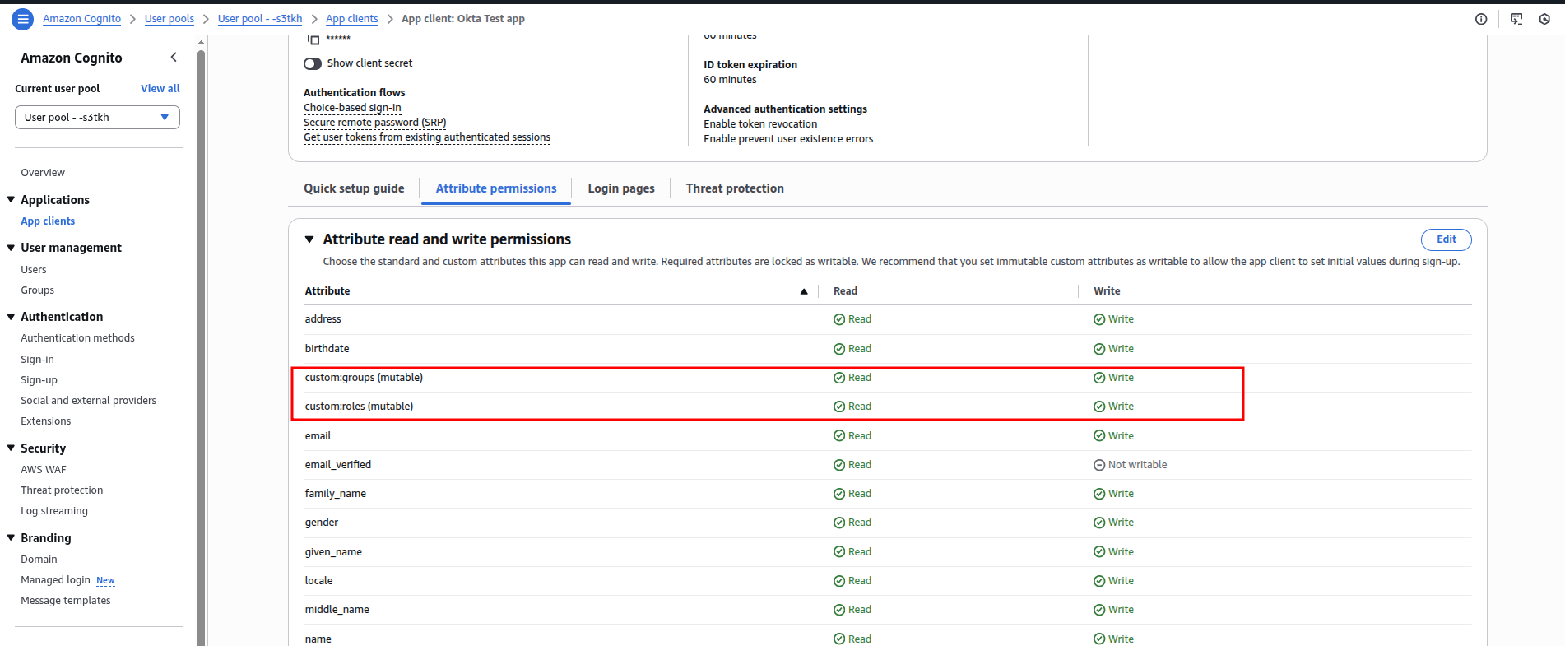Open User pool - -s3tkh breadcrumb

click(x=260, y=19)
